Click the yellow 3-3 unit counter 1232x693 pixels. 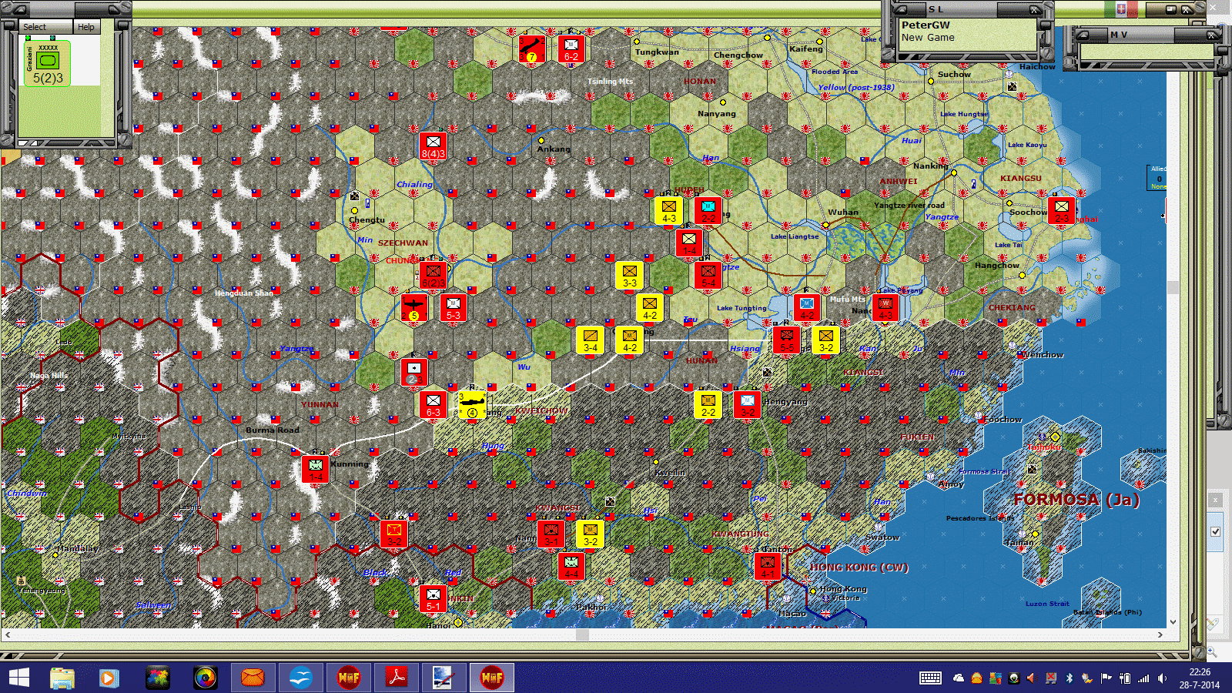629,275
